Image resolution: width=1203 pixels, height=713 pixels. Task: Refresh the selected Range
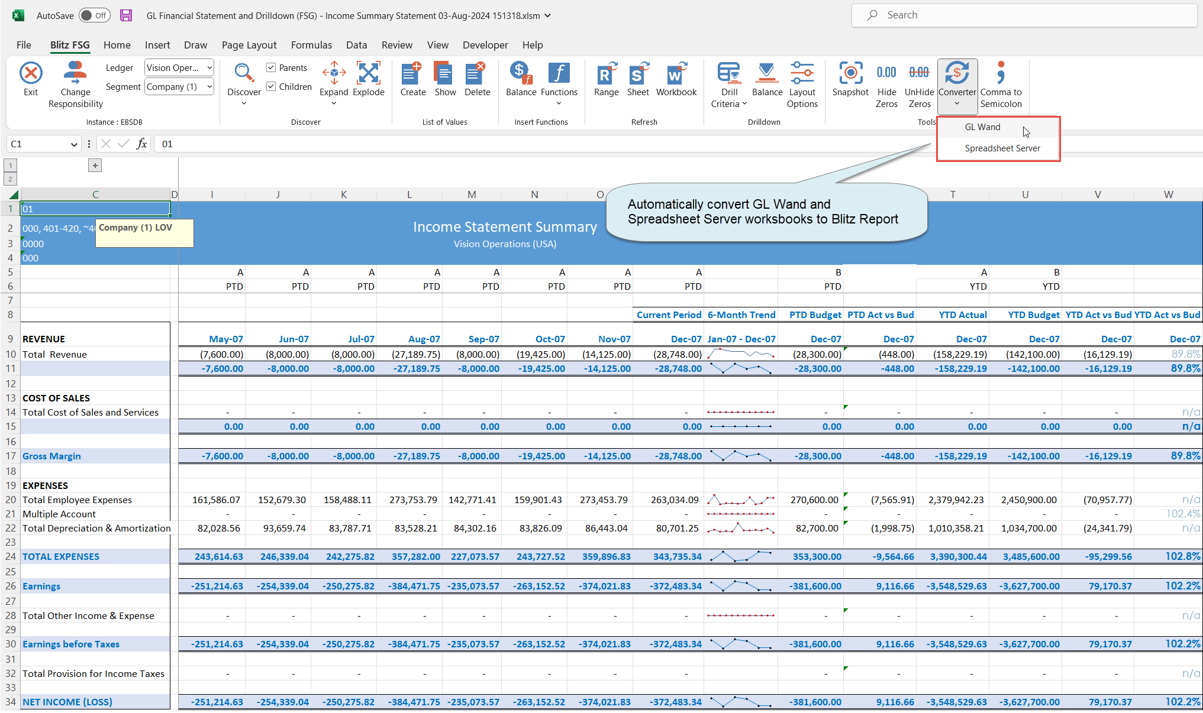pyautogui.click(x=607, y=79)
